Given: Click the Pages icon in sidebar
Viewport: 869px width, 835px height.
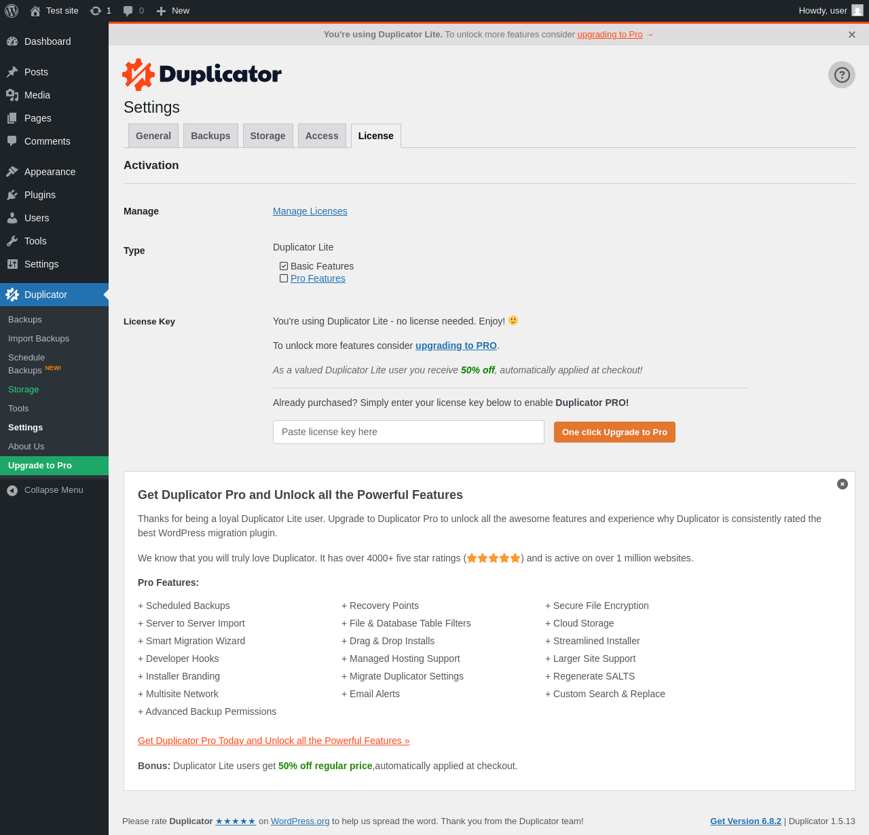Looking at the screenshot, I should [12, 118].
